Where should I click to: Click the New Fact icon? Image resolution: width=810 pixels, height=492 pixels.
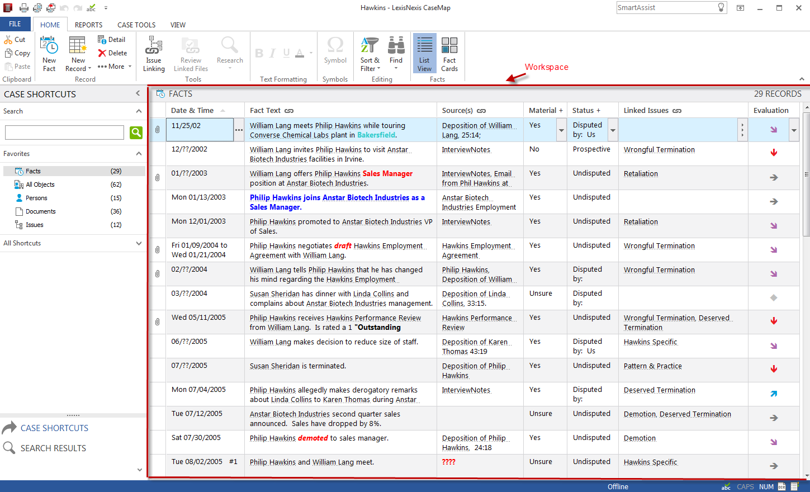[x=49, y=46]
